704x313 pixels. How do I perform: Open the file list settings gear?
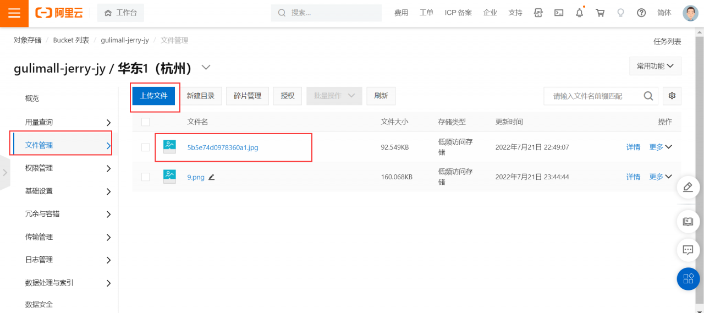click(672, 96)
